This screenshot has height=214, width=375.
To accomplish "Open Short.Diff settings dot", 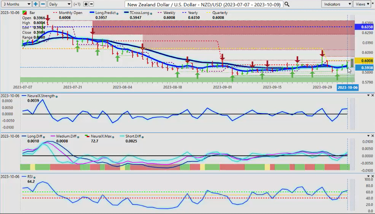I will [142, 137].
